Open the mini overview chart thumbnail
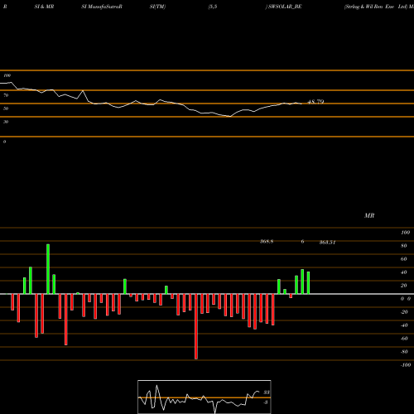Screen dimensions: 414x414 coord(205,397)
